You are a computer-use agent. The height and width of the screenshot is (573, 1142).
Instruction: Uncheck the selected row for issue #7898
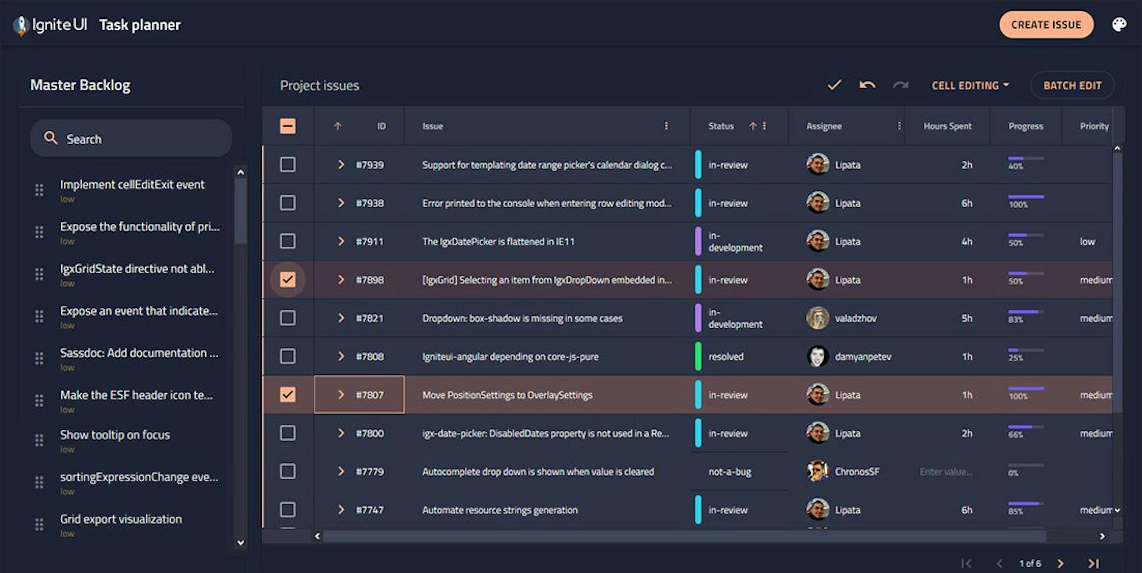(288, 279)
